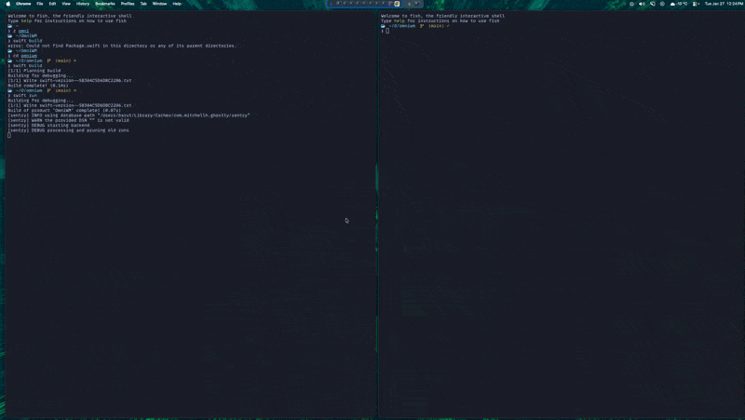Open the View menu
The width and height of the screenshot is (745, 420).
click(x=66, y=4)
